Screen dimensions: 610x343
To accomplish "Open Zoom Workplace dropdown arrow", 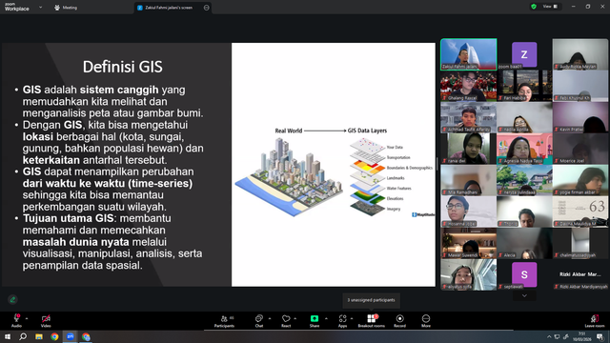I will pos(40,7).
